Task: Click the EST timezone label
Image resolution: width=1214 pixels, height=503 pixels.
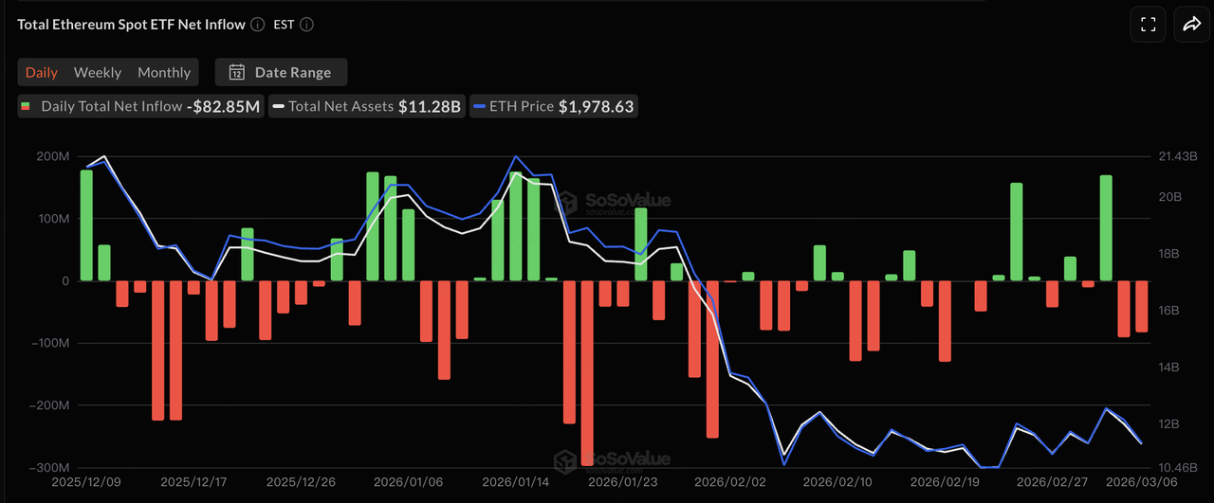Action: pyautogui.click(x=284, y=25)
